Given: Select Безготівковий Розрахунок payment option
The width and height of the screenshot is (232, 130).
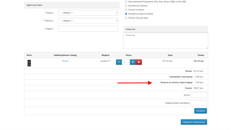Looking at the screenshot, I should point(126,2).
